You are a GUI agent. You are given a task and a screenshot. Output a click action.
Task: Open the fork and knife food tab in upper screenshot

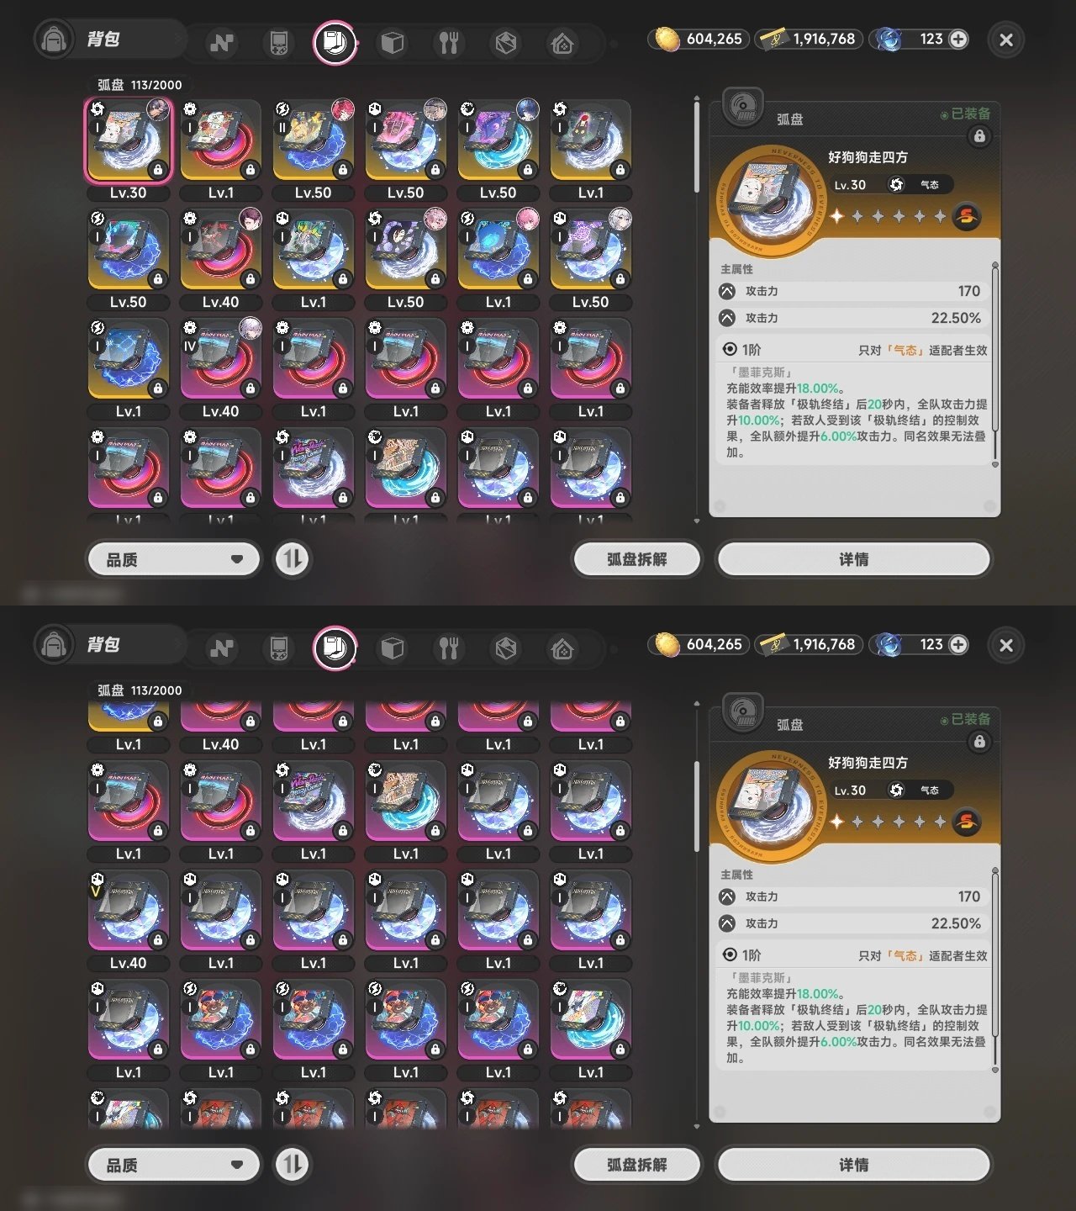coord(449,42)
